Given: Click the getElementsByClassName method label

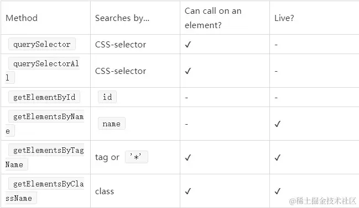Looking at the screenshot, I should (x=45, y=191).
